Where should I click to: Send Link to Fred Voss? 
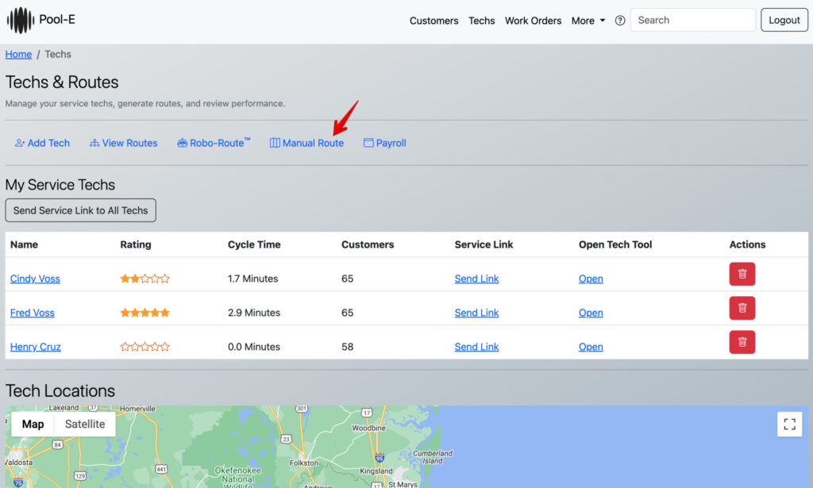pos(476,313)
